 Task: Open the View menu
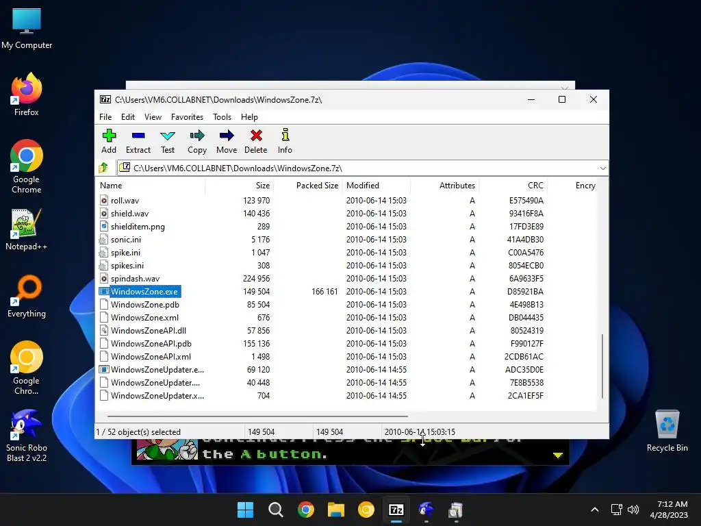[153, 116]
